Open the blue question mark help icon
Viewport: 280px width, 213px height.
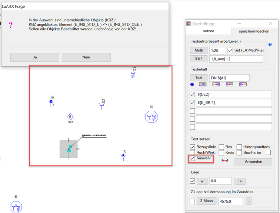click(x=270, y=45)
